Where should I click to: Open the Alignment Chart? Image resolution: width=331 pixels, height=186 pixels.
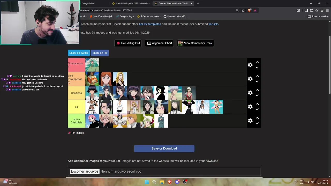[160, 43]
